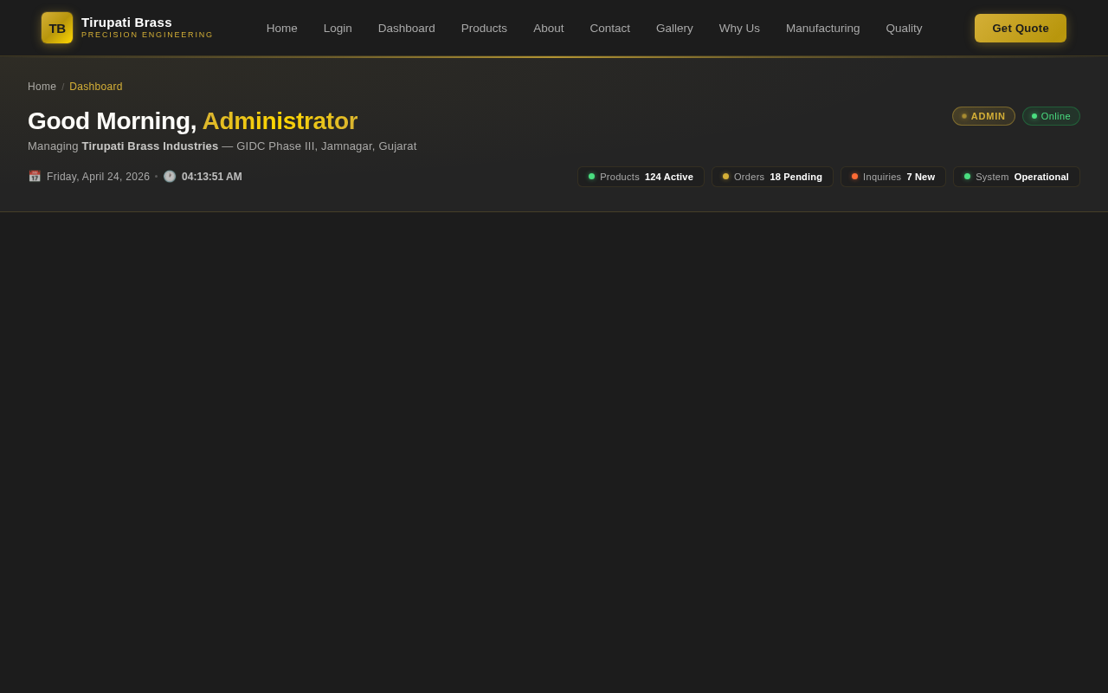Click the ADMIN badge
1108x693 pixels.
tap(983, 116)
